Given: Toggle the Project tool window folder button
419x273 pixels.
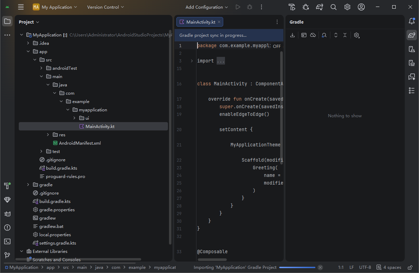Looking at the screenshot, I should point(7,21).
